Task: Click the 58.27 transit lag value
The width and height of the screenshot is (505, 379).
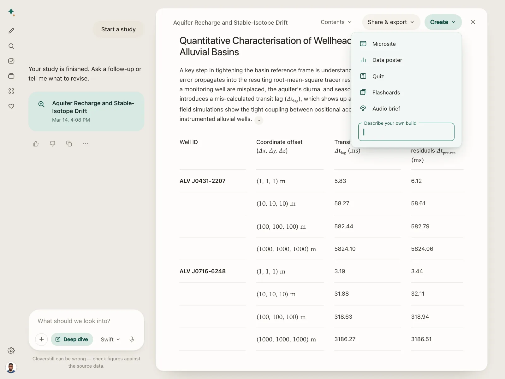Action: point(342,203)
